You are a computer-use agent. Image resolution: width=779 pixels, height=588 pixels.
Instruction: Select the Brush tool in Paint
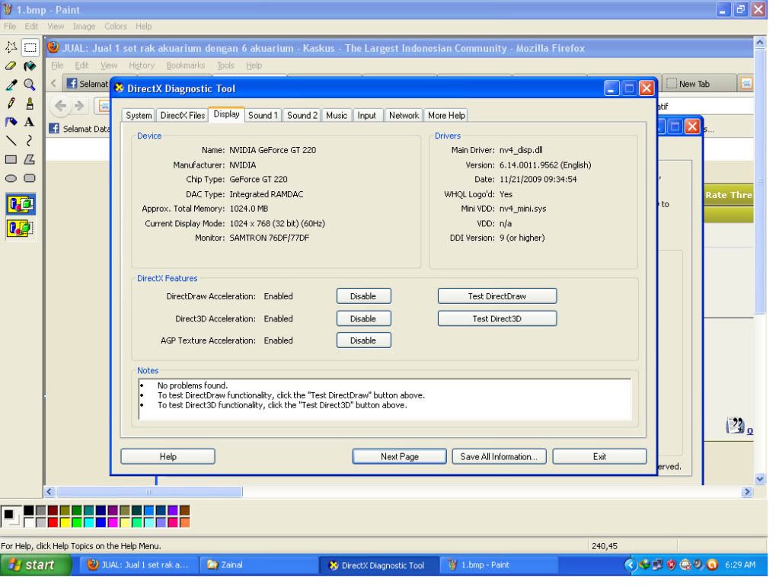point(30,104)
